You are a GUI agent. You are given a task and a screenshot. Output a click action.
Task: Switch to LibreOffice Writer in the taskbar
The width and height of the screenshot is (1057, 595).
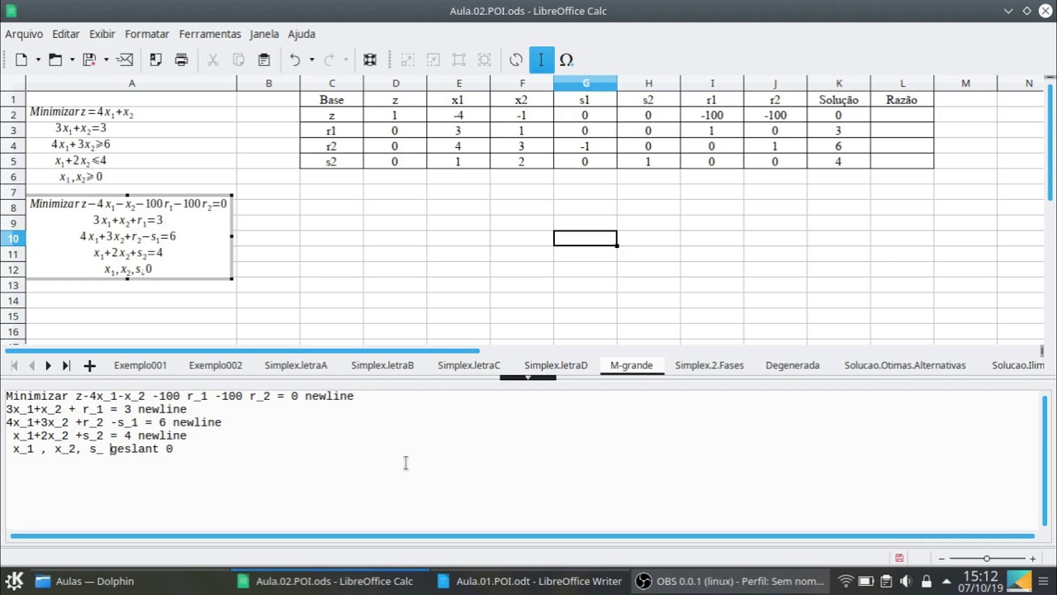coord(531,581)
